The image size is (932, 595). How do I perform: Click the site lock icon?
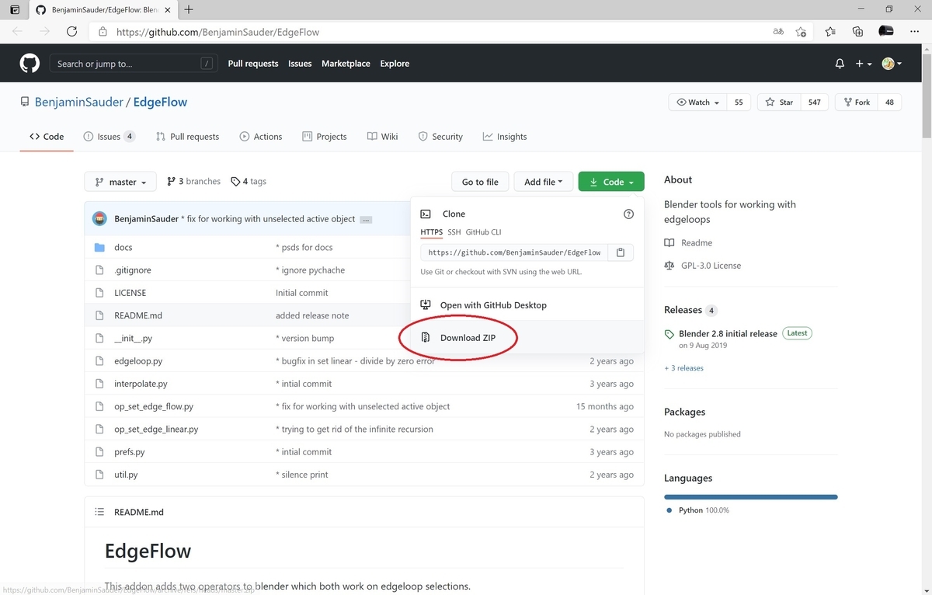[x=103, y=32]
